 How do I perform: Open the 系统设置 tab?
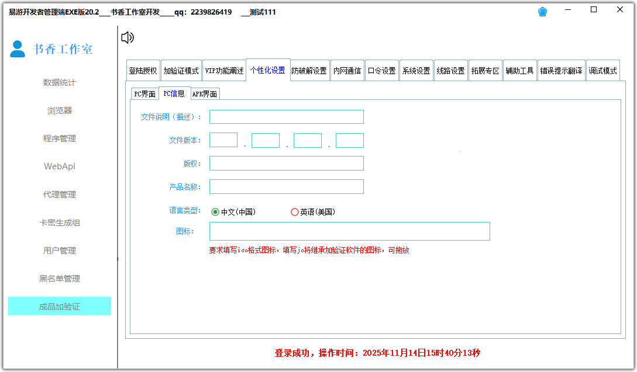416,69
